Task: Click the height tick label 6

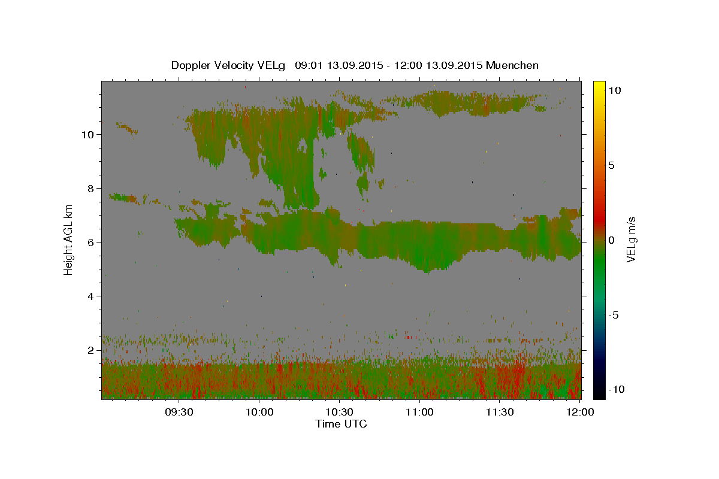Action: (x=91, y=242)
